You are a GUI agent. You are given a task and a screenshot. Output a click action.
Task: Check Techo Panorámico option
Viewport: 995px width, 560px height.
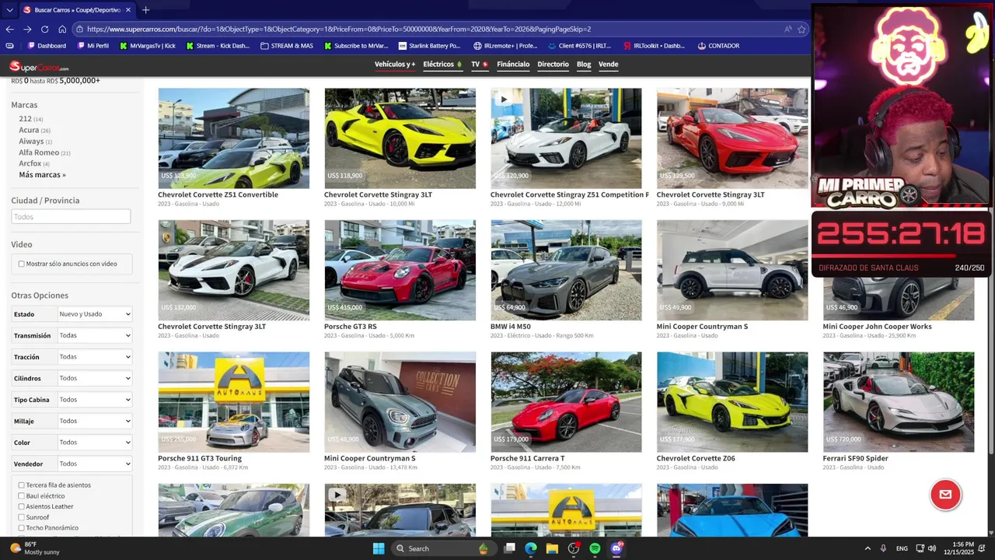pos(21,528)
